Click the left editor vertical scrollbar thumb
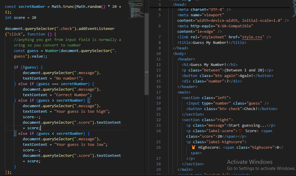Screen dimensions: 296x176 (x=147, y=54)
